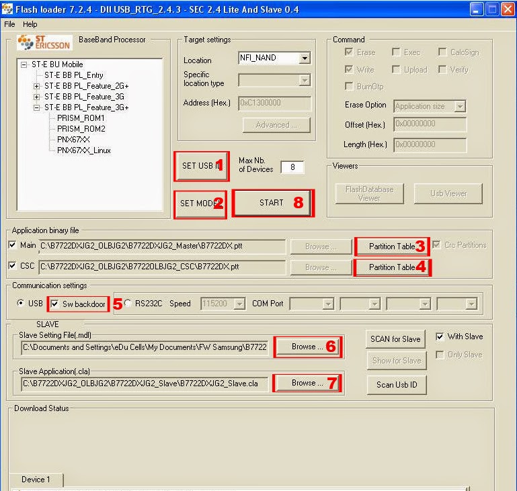Open the Location NFI_NAND dropdown

pos(305,58)
